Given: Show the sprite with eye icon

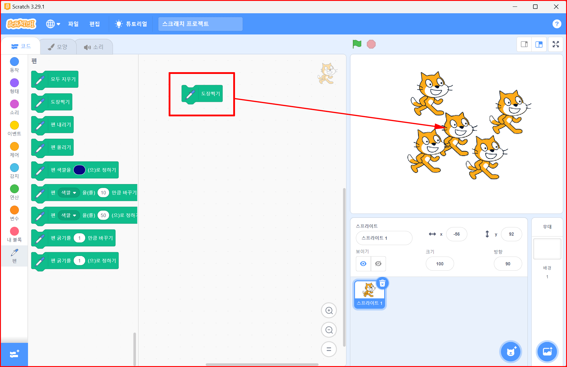Looking at the screenshot, I should pyautogui.click(x=363, y=264).
